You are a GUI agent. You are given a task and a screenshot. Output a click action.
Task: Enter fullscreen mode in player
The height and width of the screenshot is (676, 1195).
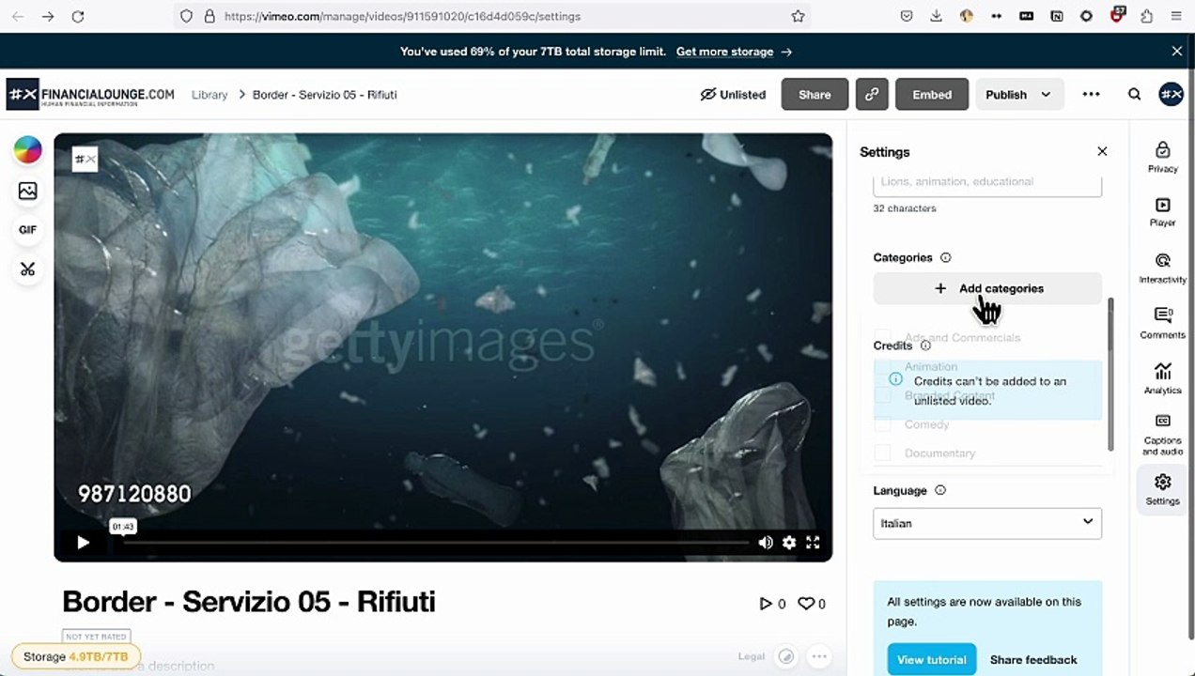(x=813, y=542)
